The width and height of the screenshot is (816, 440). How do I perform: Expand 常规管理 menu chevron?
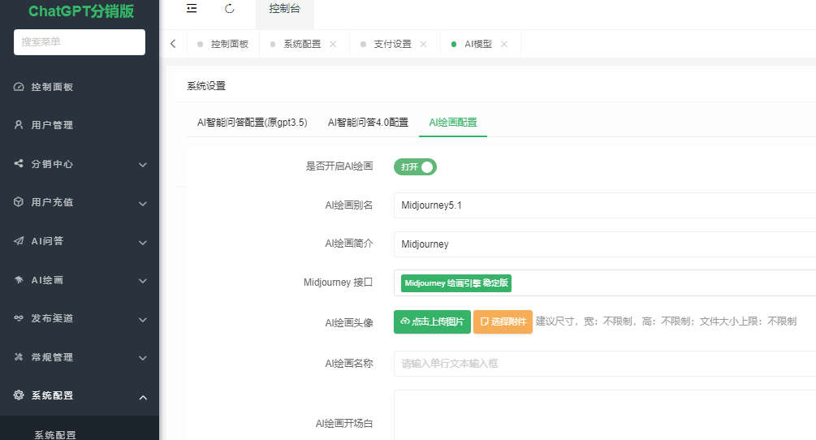point(143,358)
